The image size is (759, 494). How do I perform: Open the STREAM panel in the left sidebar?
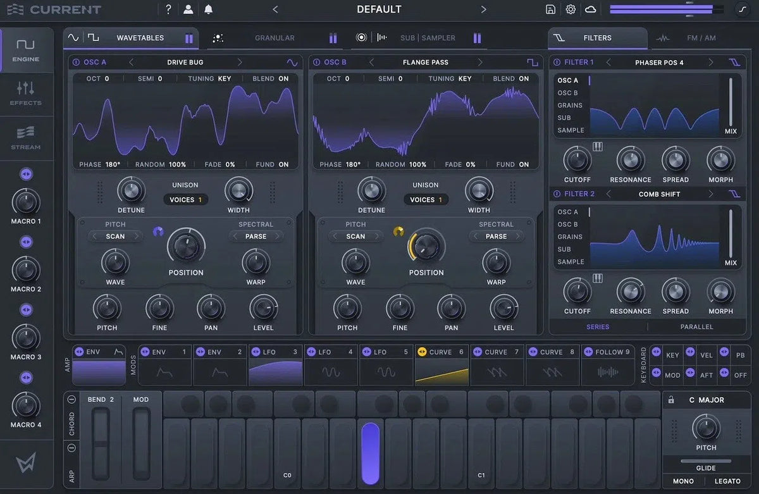click(25, 139)
